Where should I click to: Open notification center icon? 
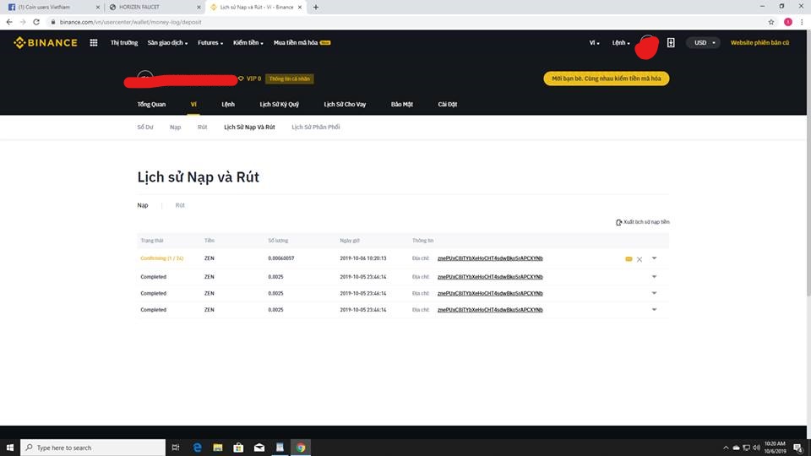798,448
